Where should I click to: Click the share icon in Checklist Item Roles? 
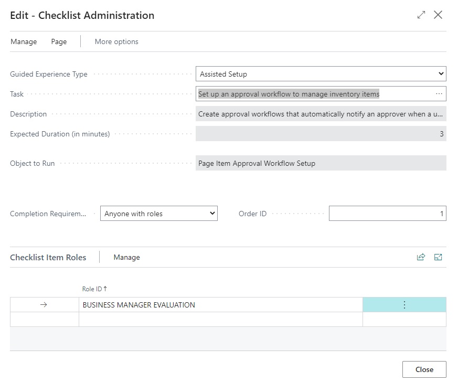click(x=421, y=257)
